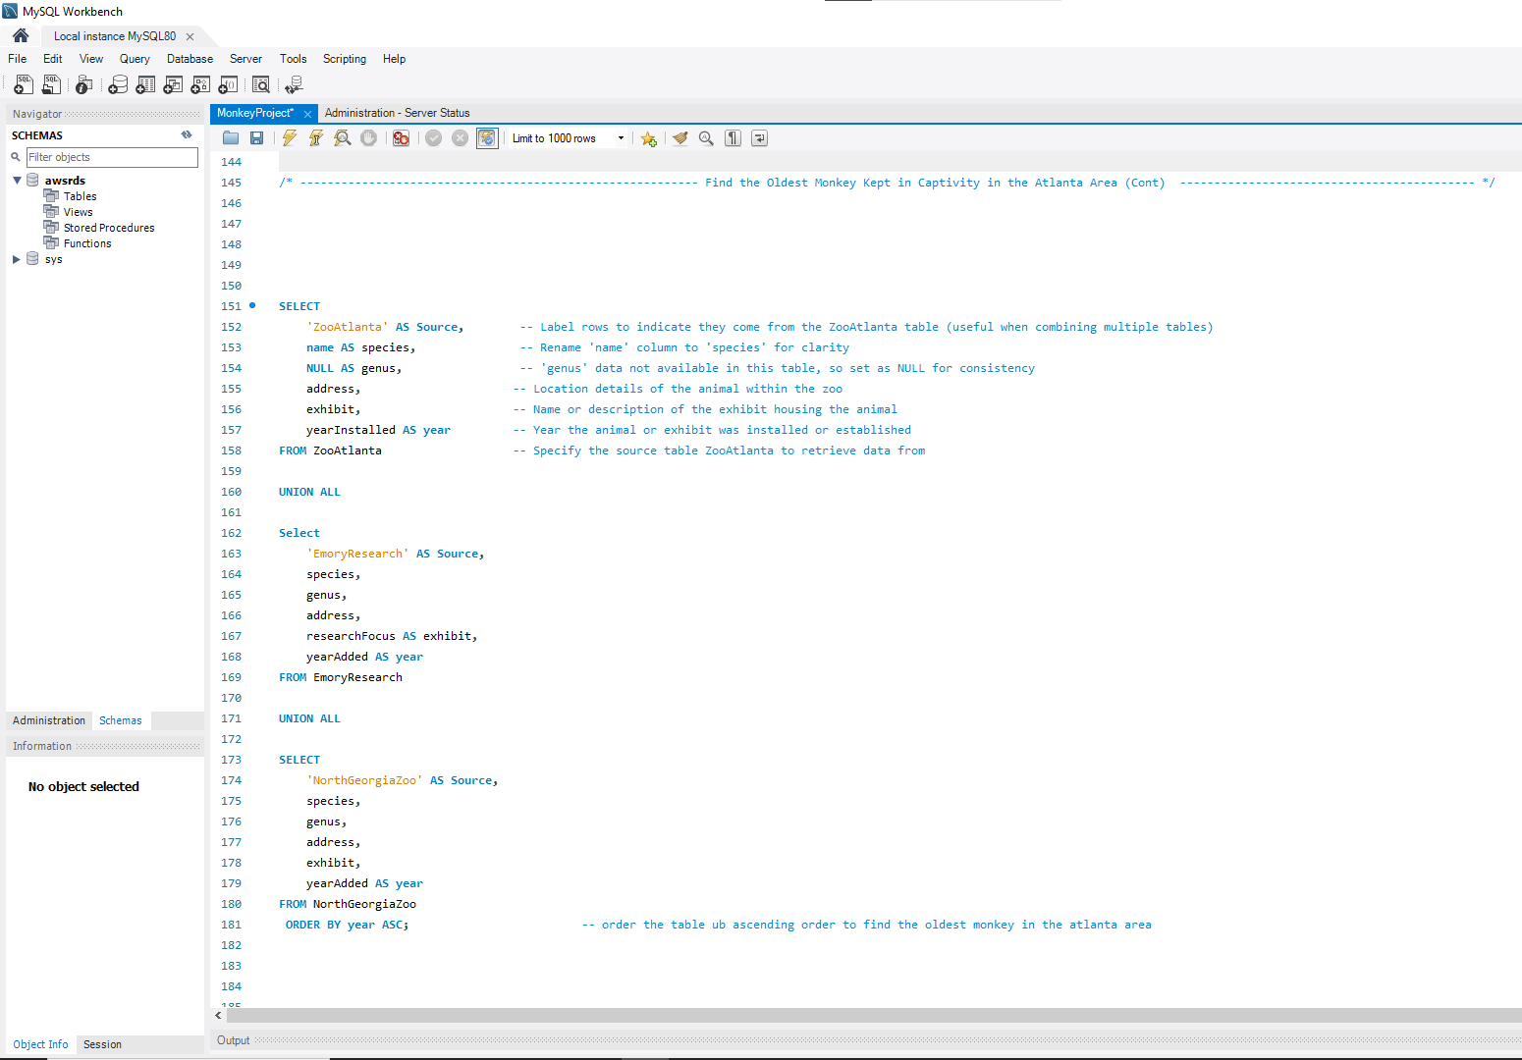Image resolution: width=1522 pixels, height=1060 pixels.
Task: Close Local instance MySQL80 connection tab
Action: pos(190,36)
